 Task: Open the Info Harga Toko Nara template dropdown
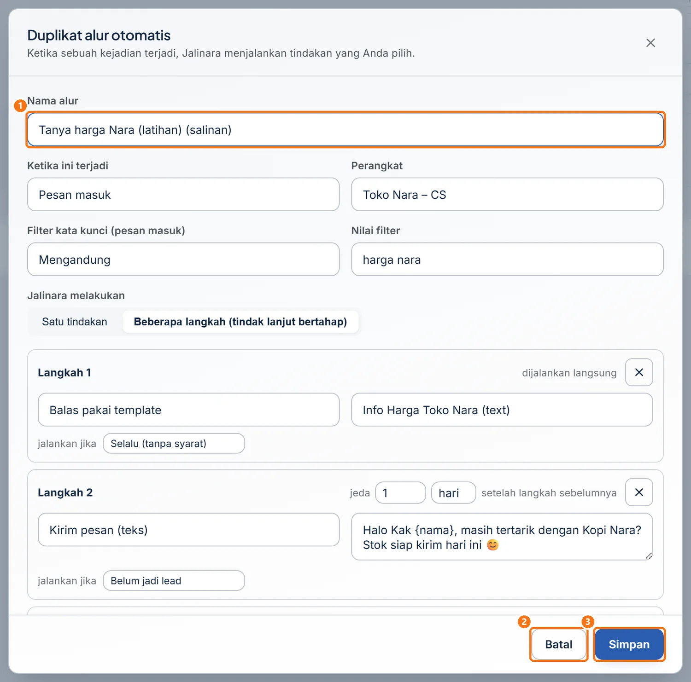pos(502,410)
